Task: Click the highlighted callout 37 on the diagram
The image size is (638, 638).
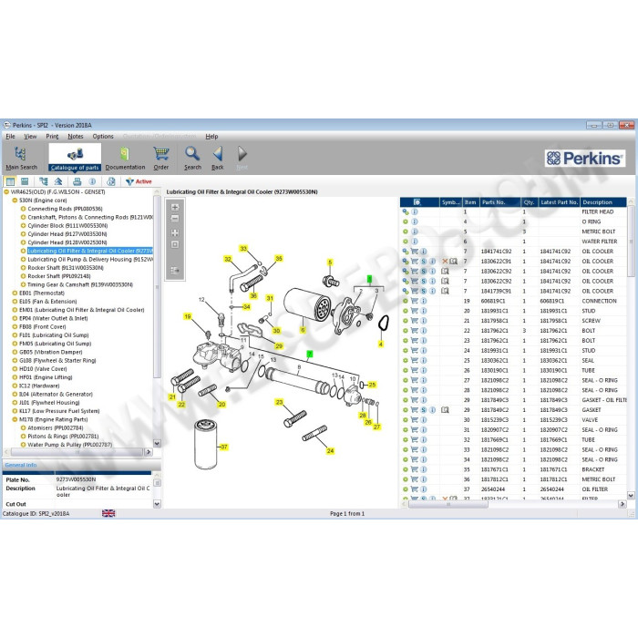Action: (x=224, y=448)
